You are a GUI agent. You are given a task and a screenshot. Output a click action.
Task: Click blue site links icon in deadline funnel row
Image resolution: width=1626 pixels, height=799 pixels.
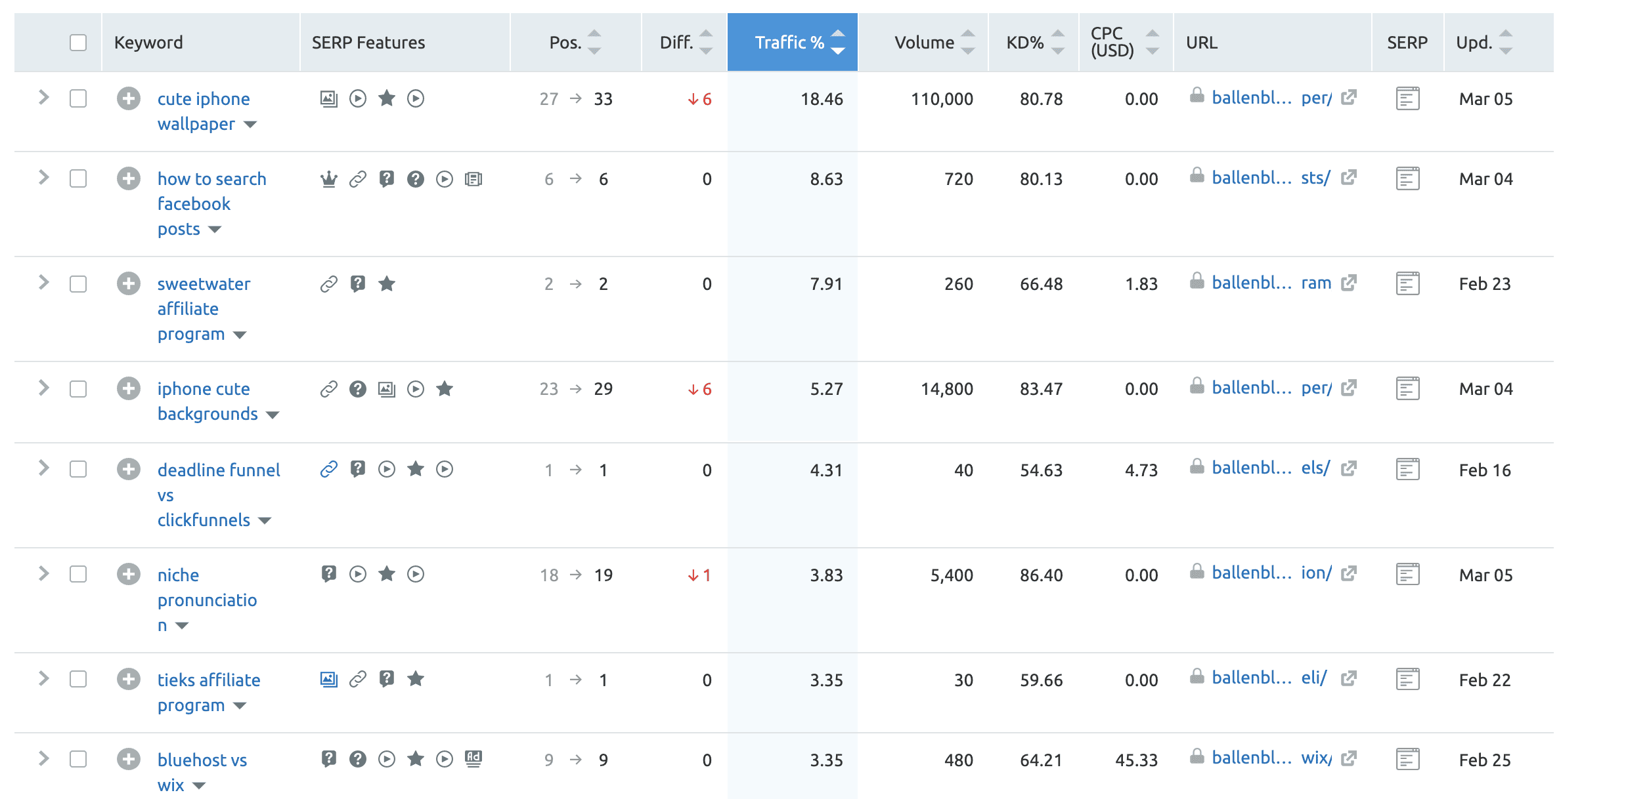[x=329, y=469]
